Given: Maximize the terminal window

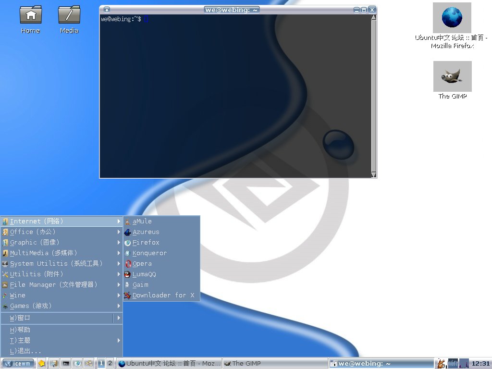Looking at the screenshot, I should tap(364, 10).
